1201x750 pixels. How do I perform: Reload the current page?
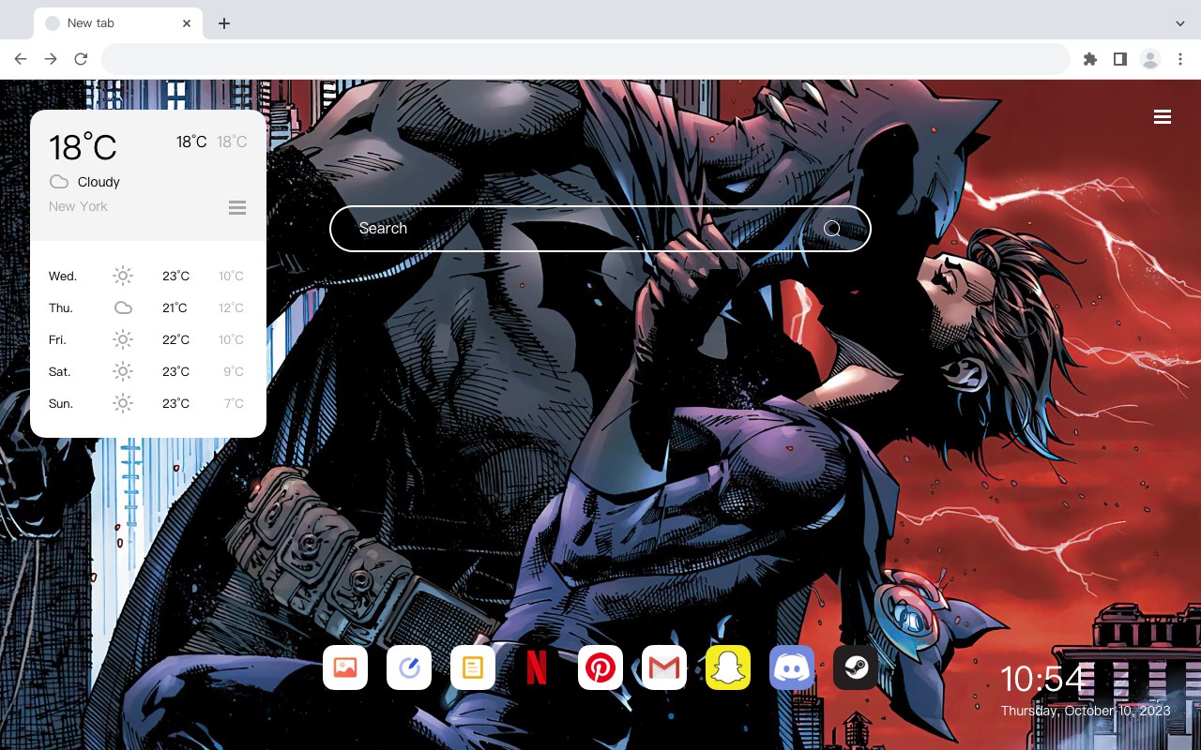click(x=81, y=59)
